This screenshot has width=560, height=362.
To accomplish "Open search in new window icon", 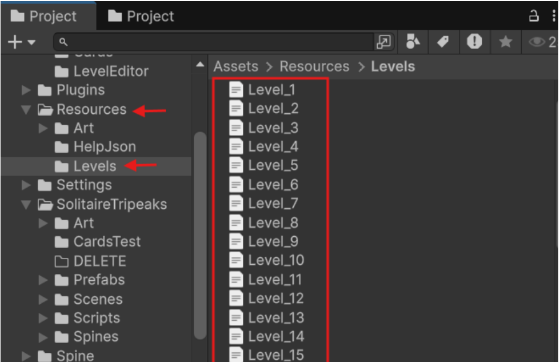I will pyautogui.click(x=383, y=42).
